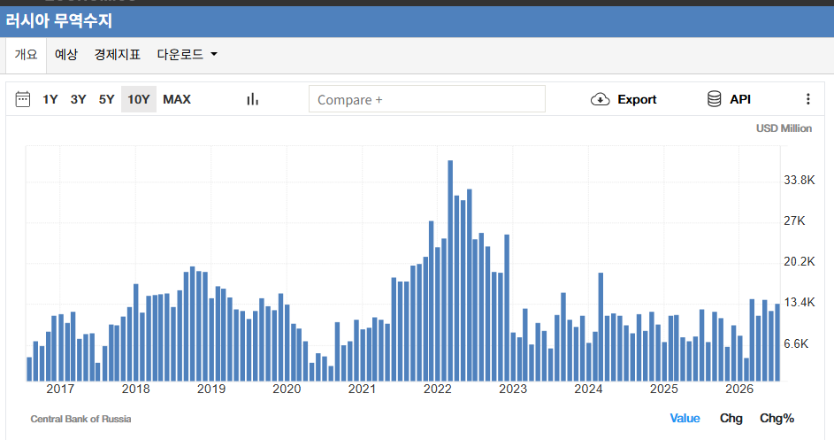Select the 10Y time range
The image size is (834, 440).
(x=139, y=99)
